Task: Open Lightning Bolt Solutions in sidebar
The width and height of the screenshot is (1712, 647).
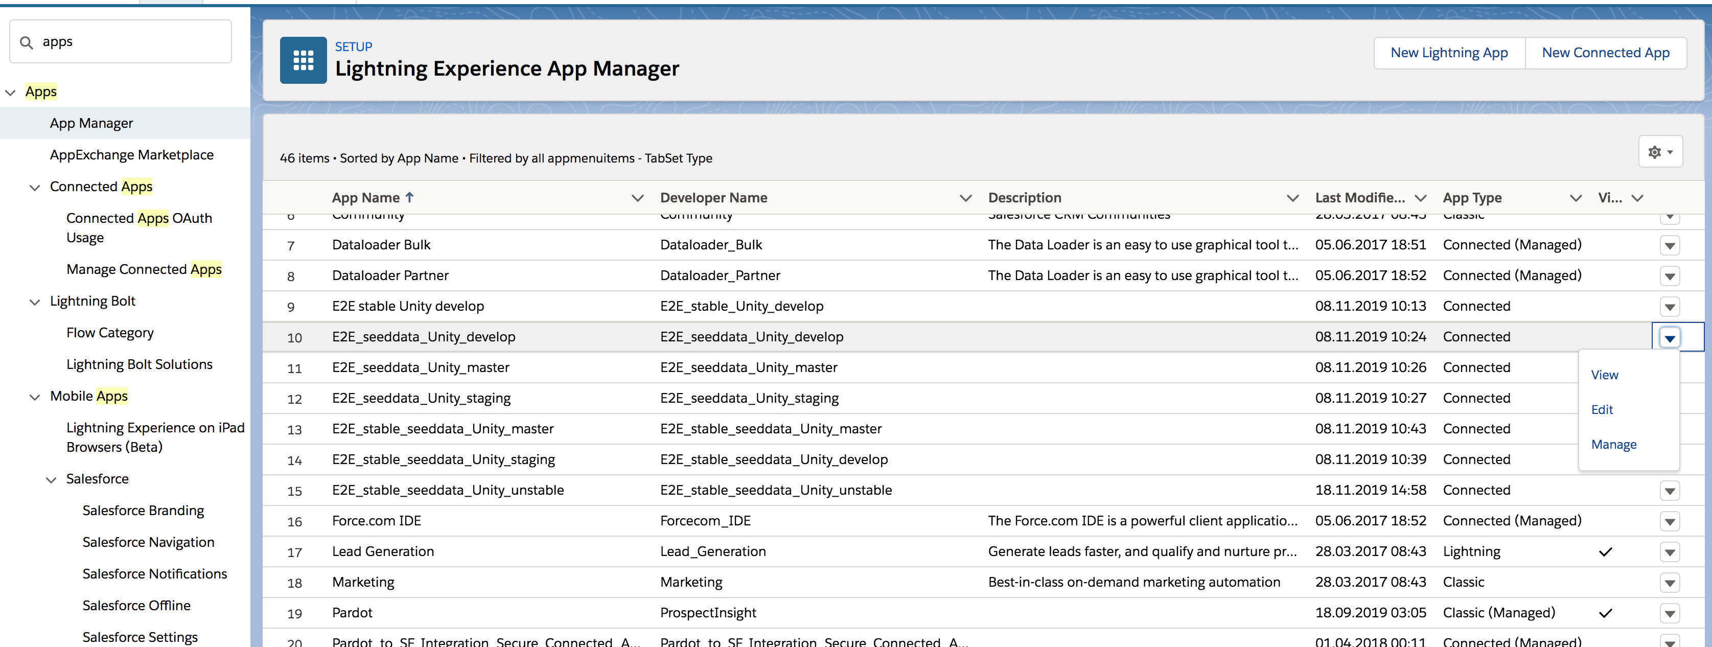Action: pos(139,364)
